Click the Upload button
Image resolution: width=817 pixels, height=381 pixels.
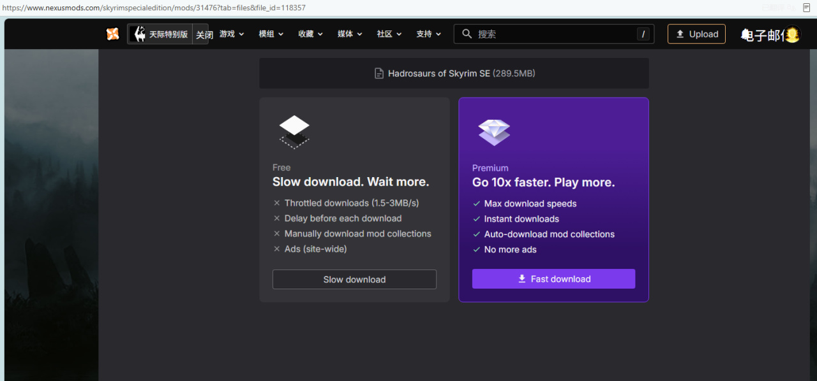(x=696, y=34)
